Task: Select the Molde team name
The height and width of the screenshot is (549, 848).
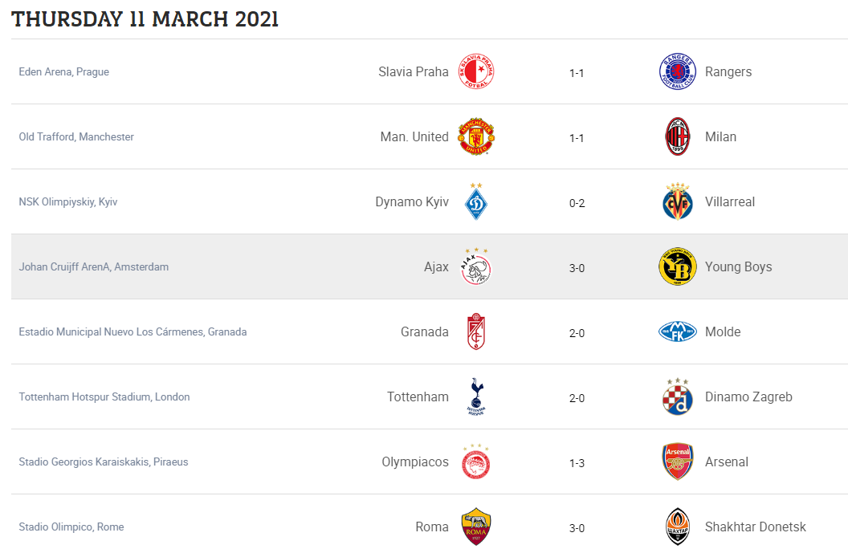Action: pyautogui.click(x=723, y=331)
